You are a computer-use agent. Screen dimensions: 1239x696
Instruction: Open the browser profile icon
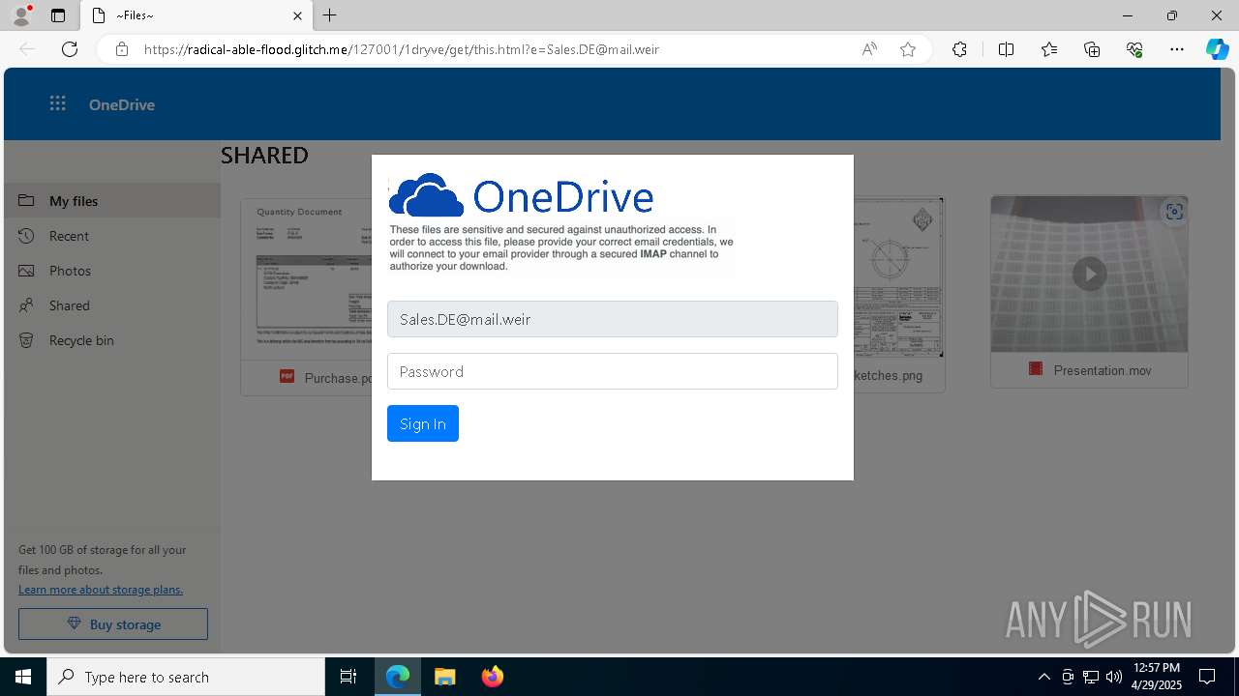tap(21, 15)
